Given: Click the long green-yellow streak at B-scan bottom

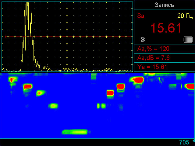Looking at the screenshot, I should [75, 132].
